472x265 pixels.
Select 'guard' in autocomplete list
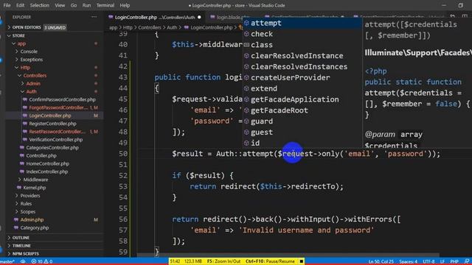(x=302, y=121)
